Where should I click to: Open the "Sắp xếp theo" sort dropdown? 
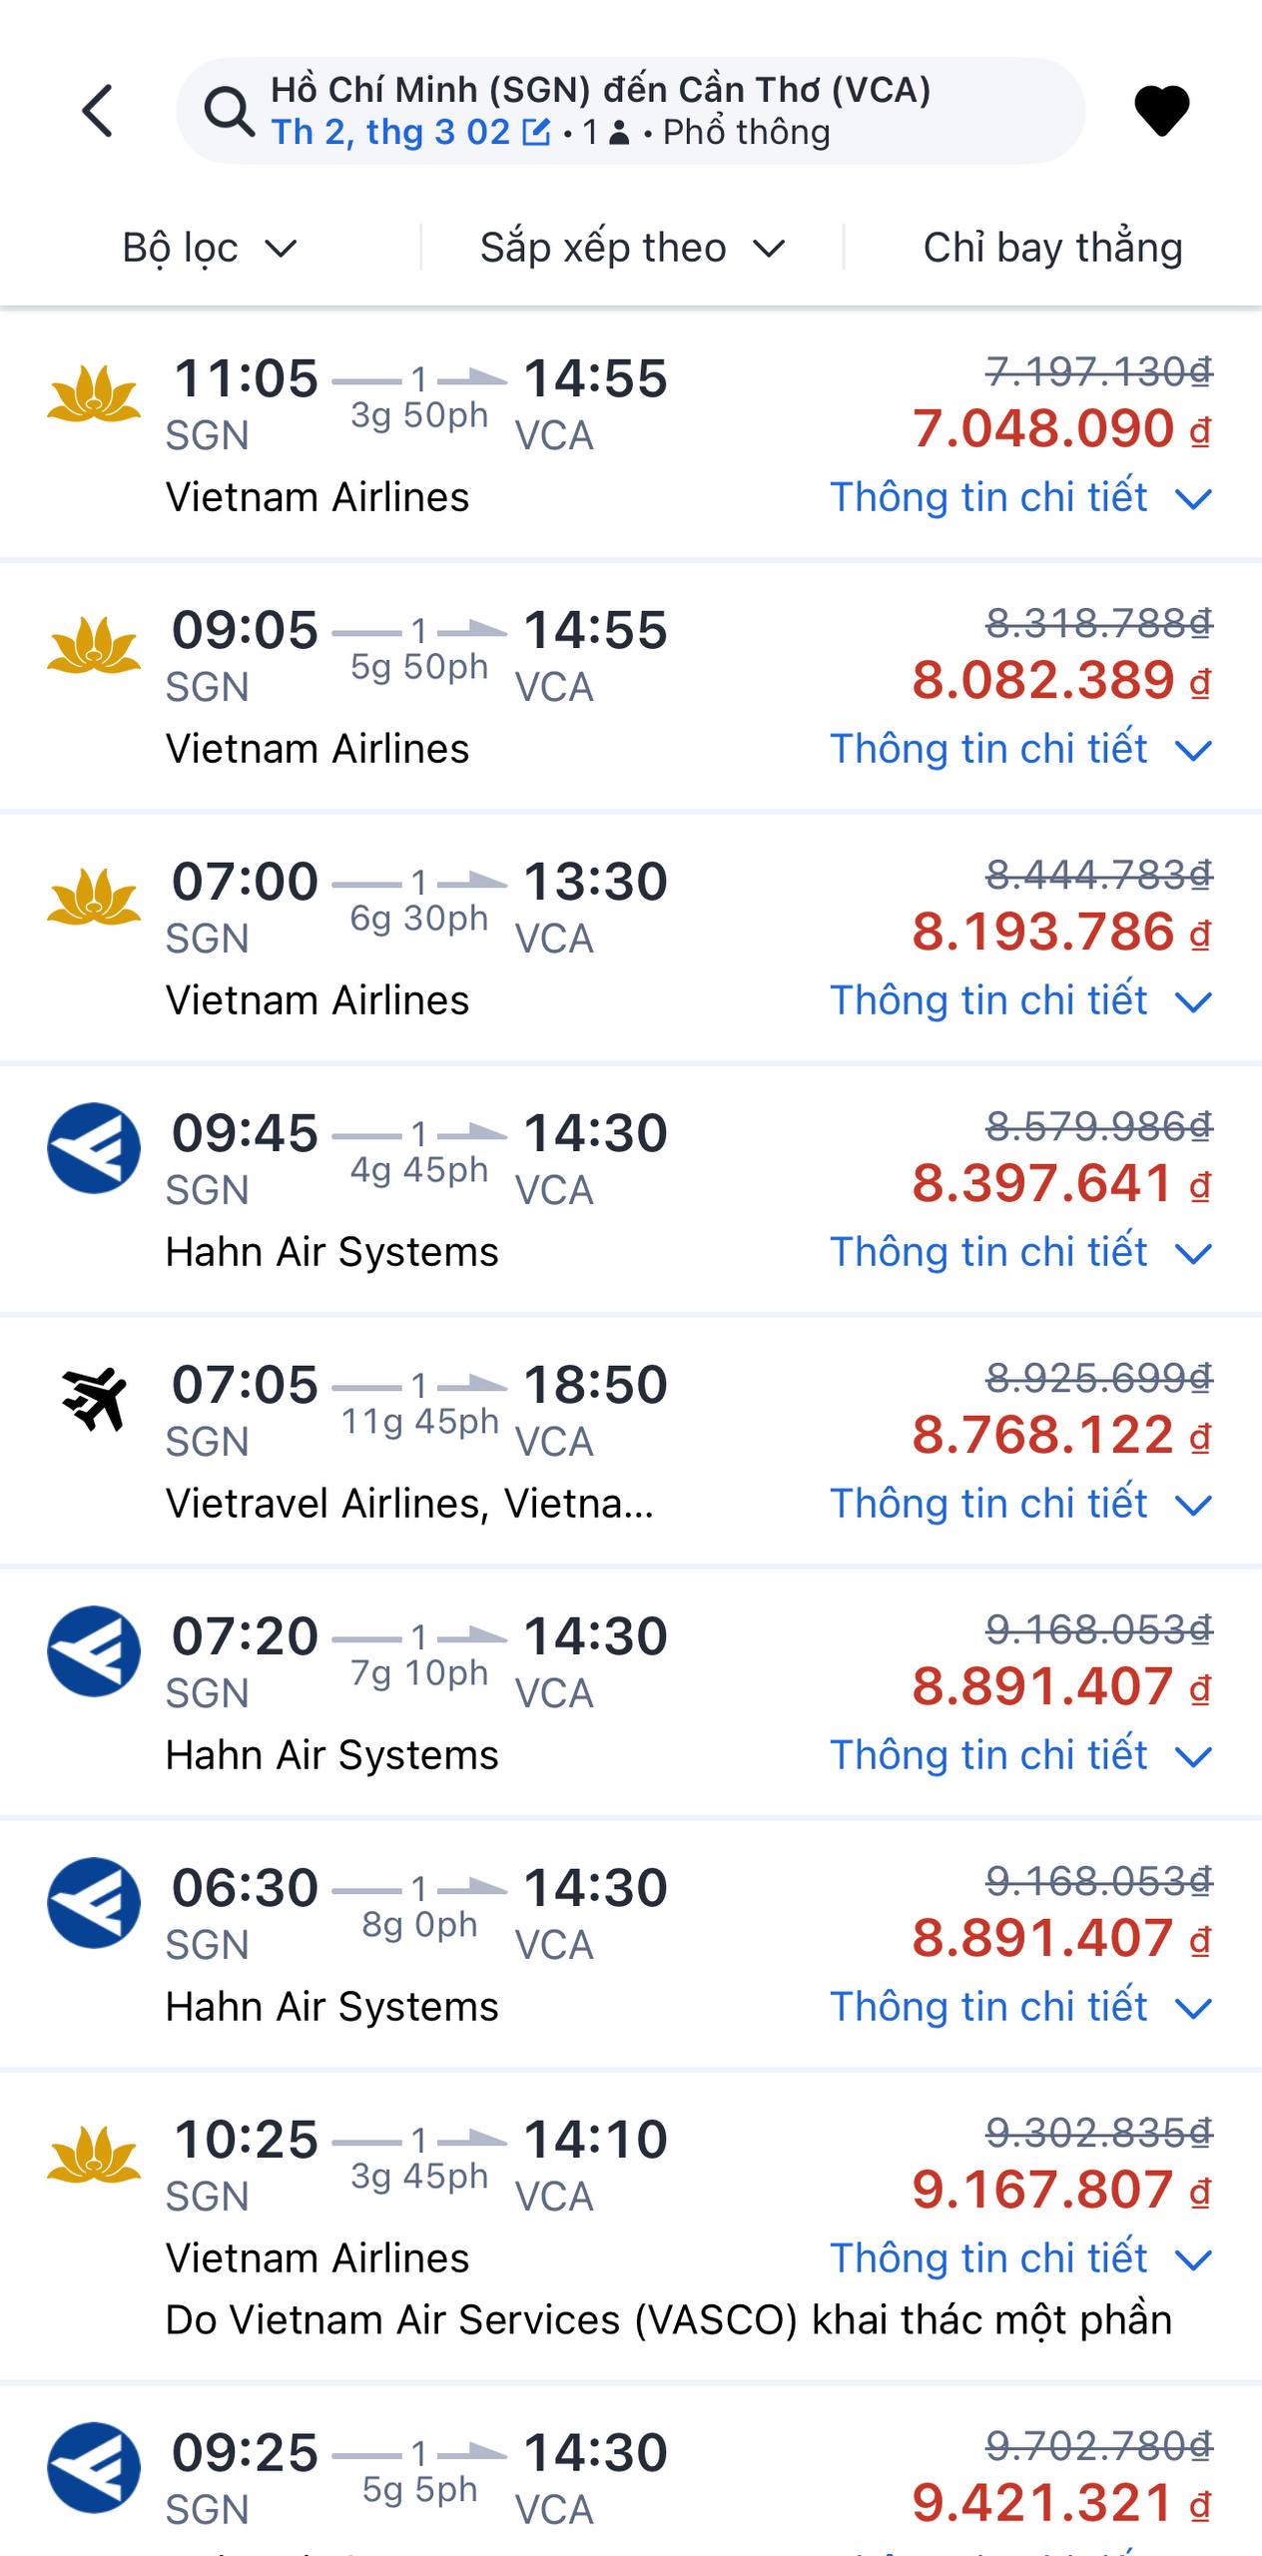[x=632, y=248]
